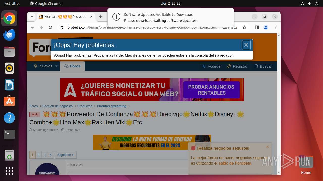This screenshot has height=181, width=323.
Task: Open Activities overview
Action: pyautogui.click(x=12, y=3)
